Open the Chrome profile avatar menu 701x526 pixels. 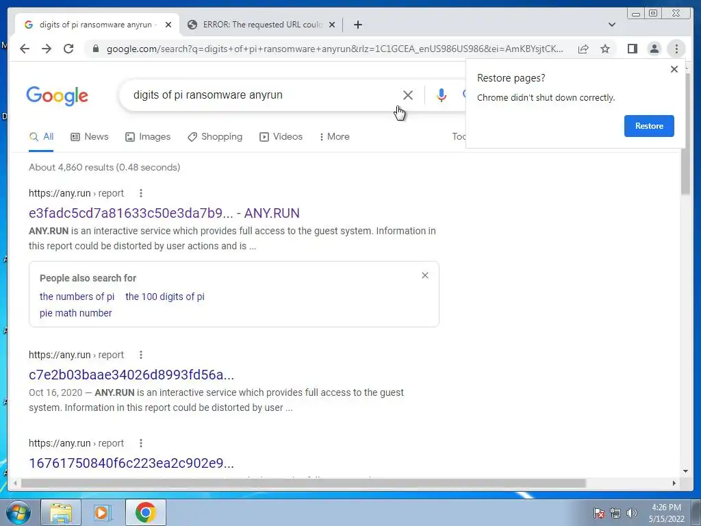[x=654, y=49]
